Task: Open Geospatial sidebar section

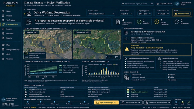Action: pyautogui.click(x=11, y=33)
